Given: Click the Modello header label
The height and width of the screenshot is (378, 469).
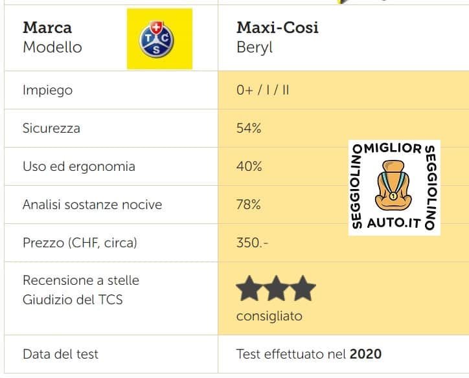Looking at the screenshot, I should 52,47.
